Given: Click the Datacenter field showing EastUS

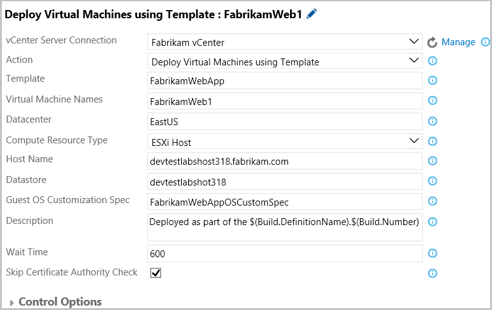Looking at the screenshot, I should pos(284,121).
